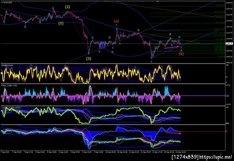Click the 1099.20 price axis label
Viewport: 234px width, 161px height.
pos(229,57)
